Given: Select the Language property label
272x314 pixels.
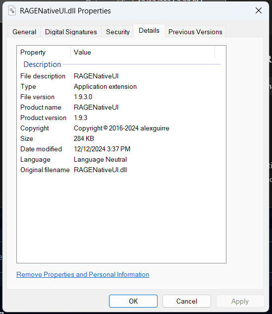Looking at the screenshot, I should point(35,160).
